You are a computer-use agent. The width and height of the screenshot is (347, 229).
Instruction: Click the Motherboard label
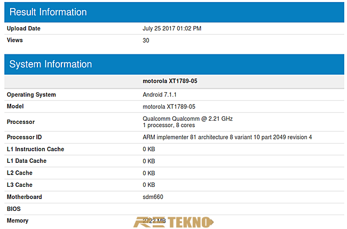[x=24, y=197]
